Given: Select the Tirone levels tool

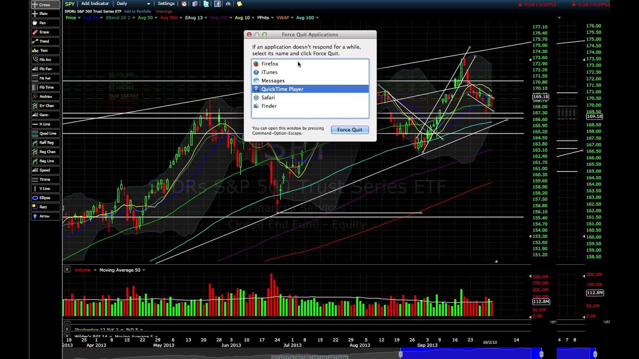Looking at the screenshot, I should click(45, 179).
